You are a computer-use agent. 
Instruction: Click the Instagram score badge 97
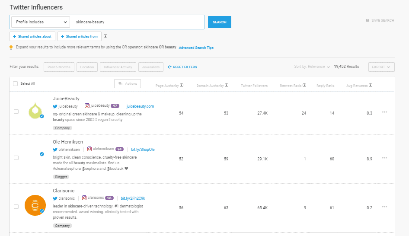[115, 106]
